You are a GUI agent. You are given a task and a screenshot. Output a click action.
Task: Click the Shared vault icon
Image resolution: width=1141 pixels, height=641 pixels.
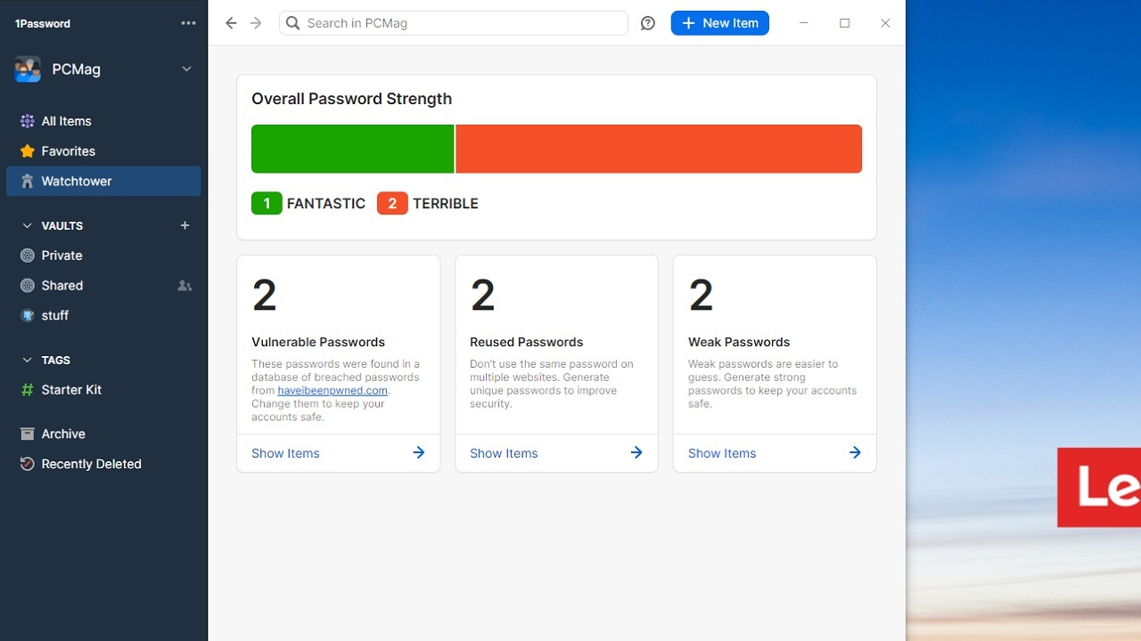pyautogui.click(x=28, y=286)
